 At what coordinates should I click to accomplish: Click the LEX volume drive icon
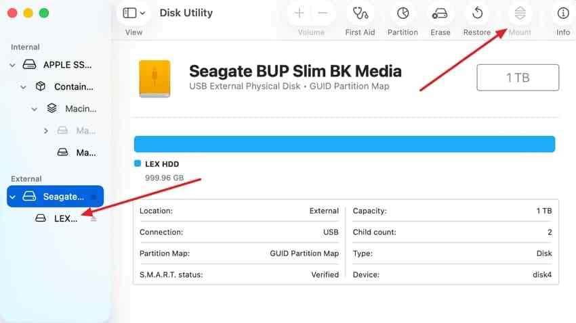41,218
